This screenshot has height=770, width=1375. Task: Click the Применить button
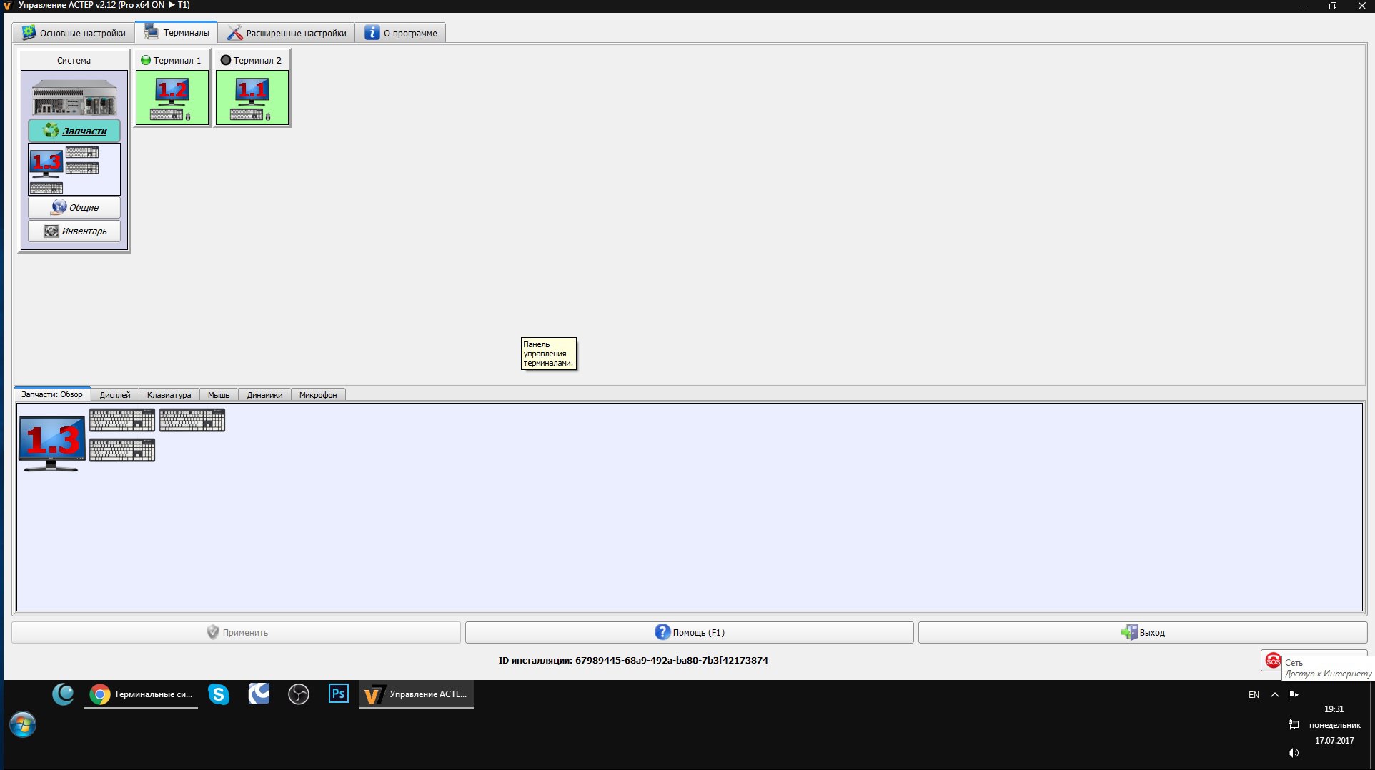point(236,632)
